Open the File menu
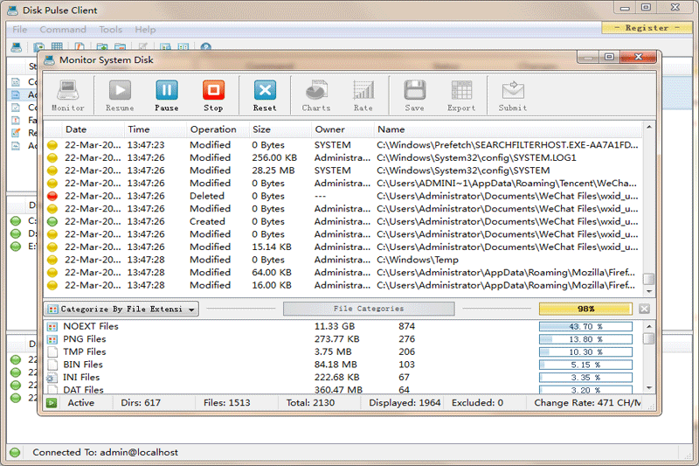The width and height of the screenshot is (699, 466). tap(19, 30)
